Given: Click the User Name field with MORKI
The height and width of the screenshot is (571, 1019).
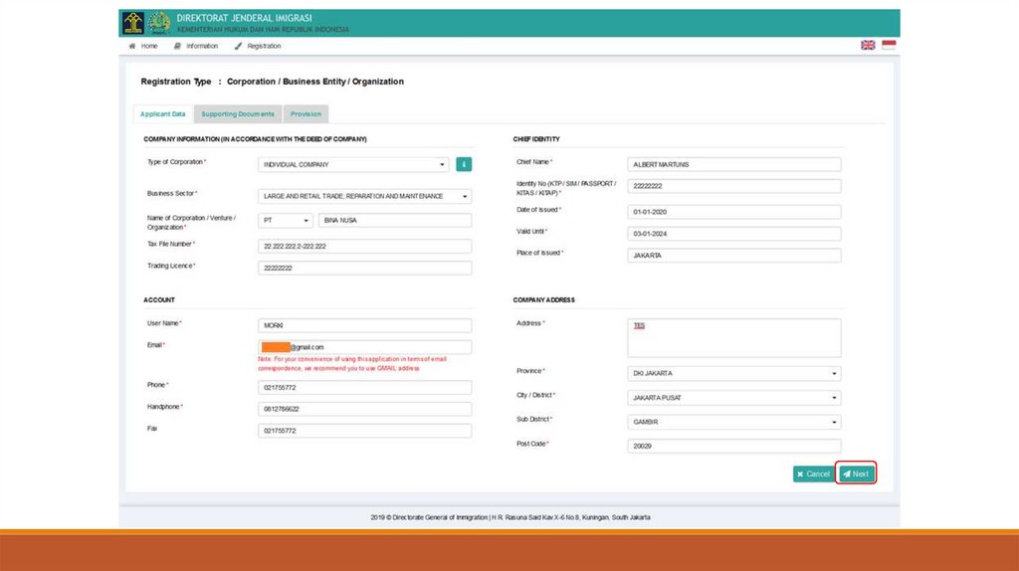Looking at the screenshot, I should [364, 325].
